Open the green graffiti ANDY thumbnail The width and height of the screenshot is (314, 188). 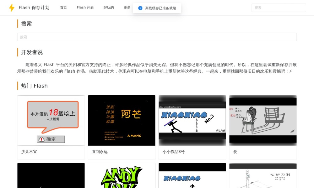point(122,175)
